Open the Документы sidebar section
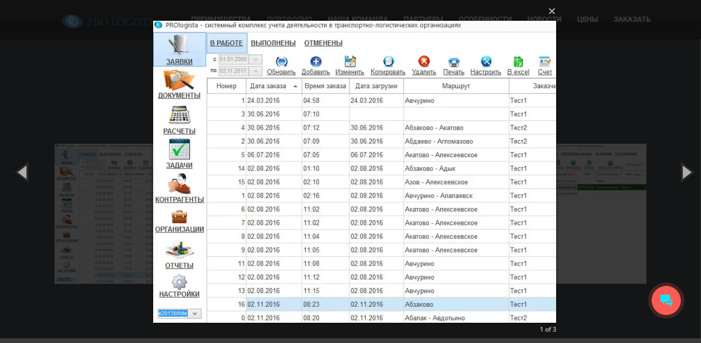The height and width of the screenshot is (343, 701). 179,81
